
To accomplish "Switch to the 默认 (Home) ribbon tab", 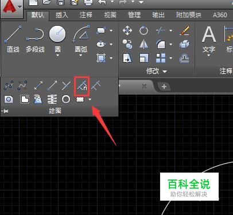I will 38,15.
